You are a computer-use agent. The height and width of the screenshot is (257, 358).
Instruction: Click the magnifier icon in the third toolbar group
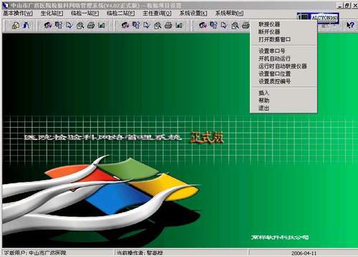235,25
